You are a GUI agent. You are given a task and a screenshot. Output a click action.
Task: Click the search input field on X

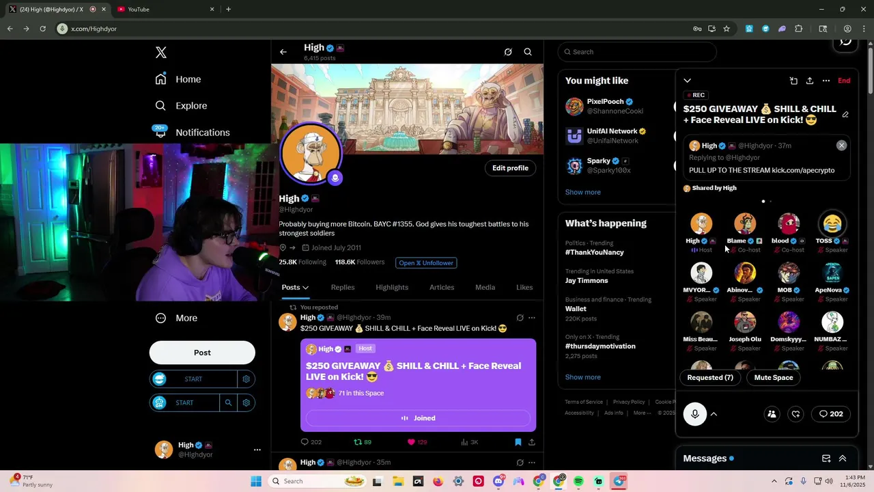[637, 52]
